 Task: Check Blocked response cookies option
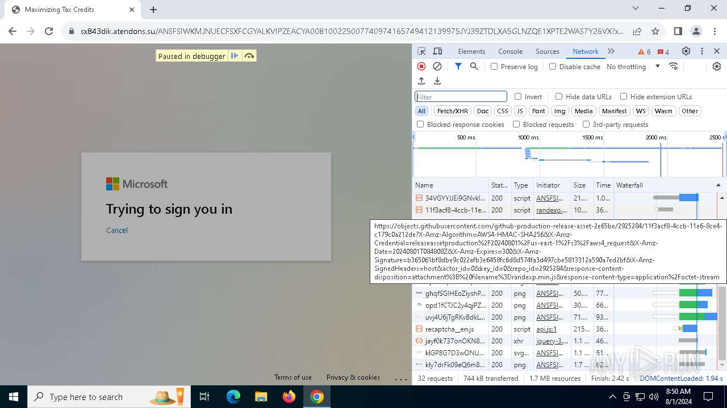[x=420, y=124]
